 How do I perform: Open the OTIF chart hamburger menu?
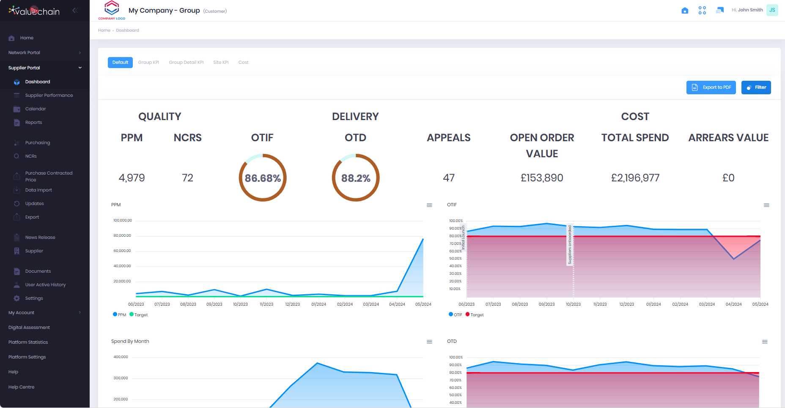766,205
